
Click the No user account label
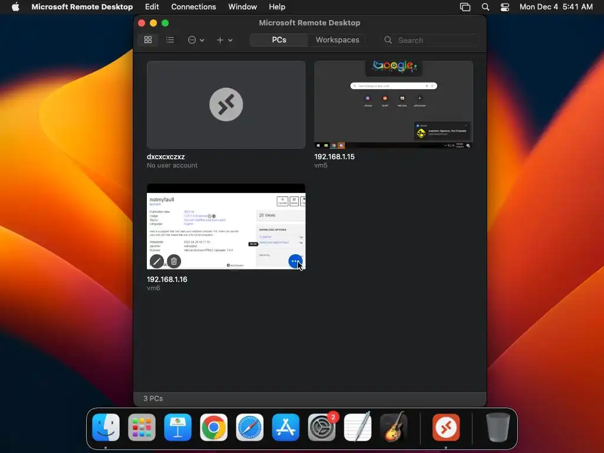pos(172,165)
